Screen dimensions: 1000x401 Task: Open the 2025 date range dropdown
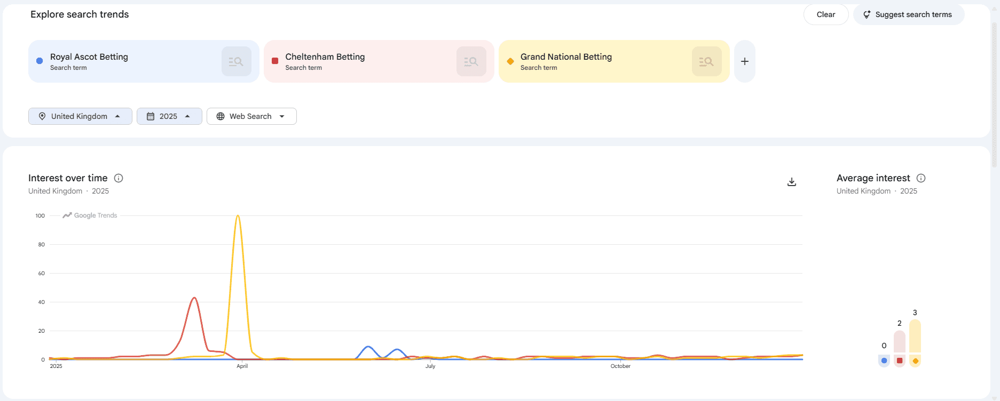(x=169, y=116)
